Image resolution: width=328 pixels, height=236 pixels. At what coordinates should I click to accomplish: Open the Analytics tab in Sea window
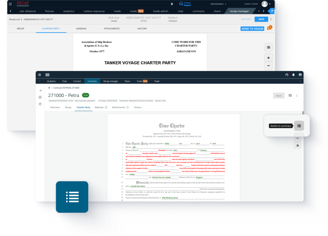click(x=52, y=81)
